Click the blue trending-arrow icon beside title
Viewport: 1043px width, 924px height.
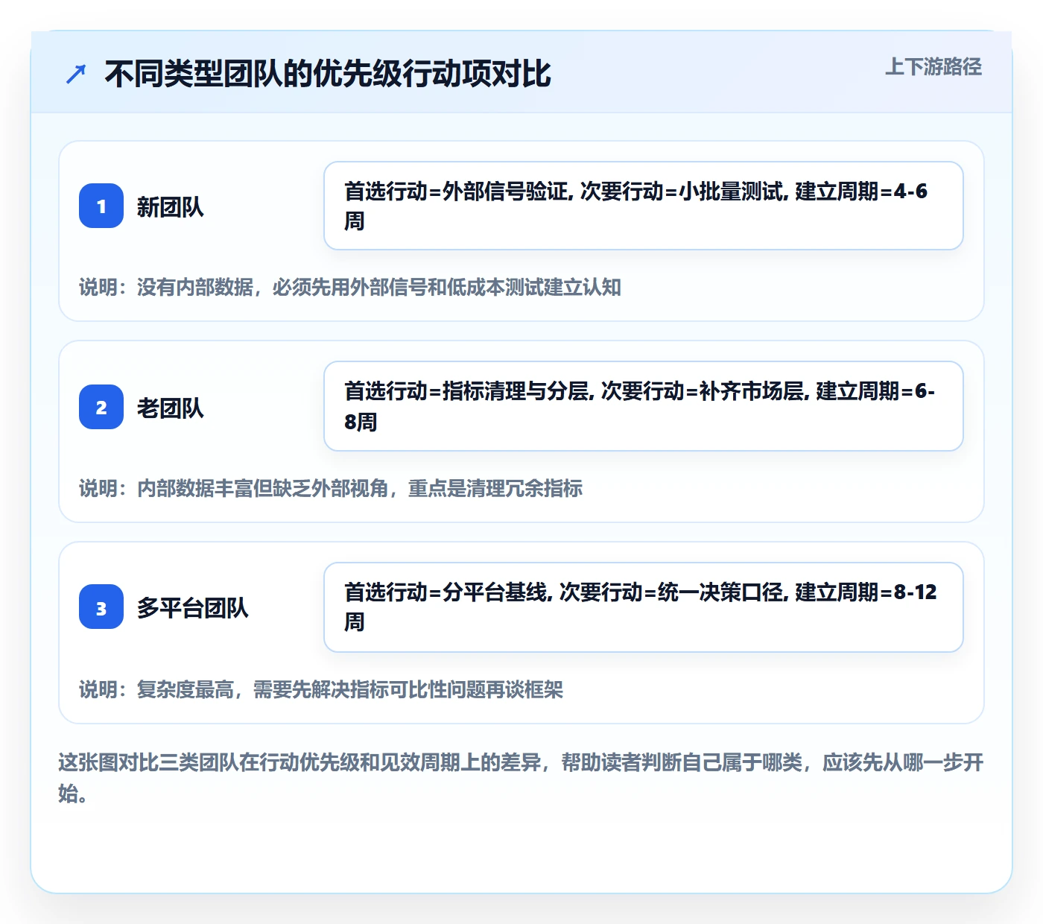76,74
